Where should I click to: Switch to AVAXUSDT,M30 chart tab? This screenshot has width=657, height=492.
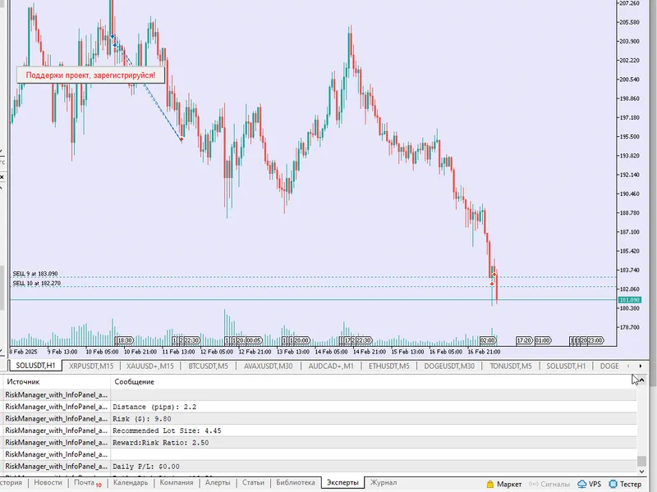tap(269, 366)
